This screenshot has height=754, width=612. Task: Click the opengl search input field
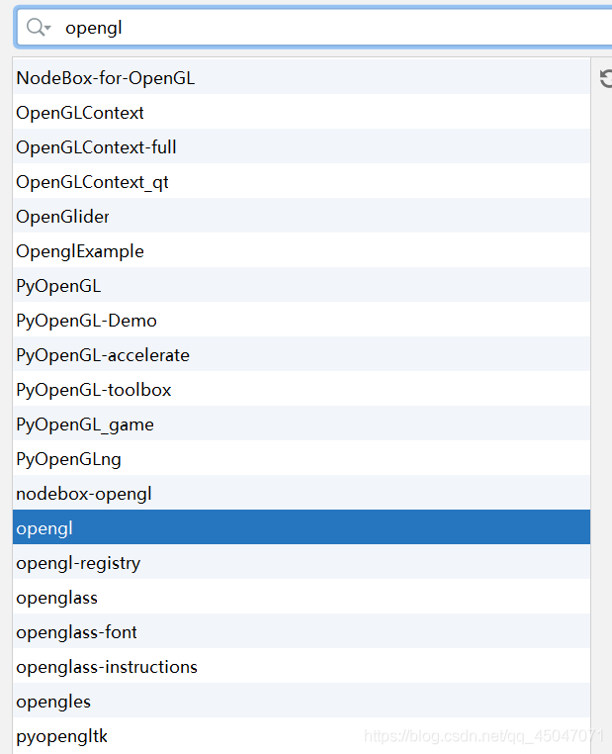tap(326, 28)
